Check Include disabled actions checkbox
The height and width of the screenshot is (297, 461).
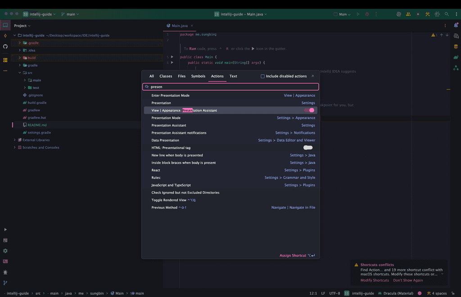pyautogui.click(x=263, y=76)
